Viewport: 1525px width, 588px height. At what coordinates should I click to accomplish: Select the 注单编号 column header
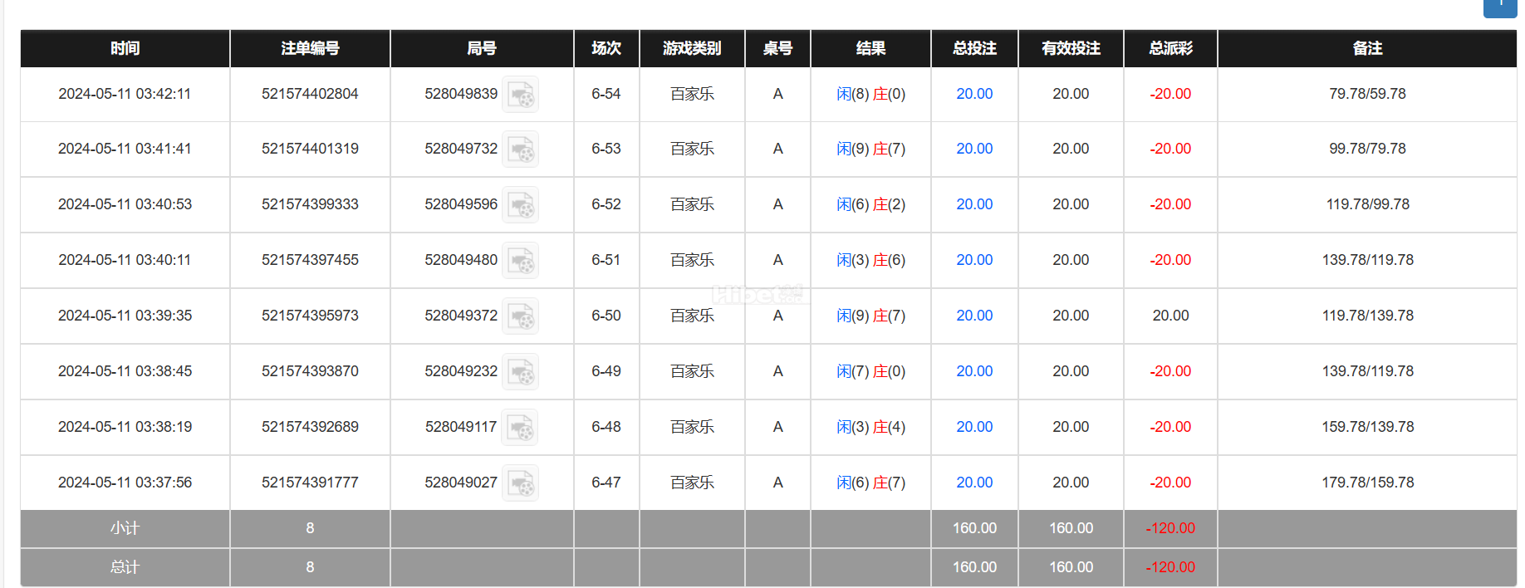tap(310, 48)
